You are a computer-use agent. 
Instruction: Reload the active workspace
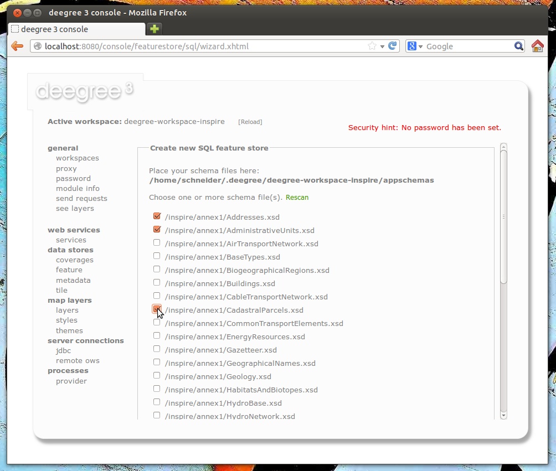coord(250,121)
